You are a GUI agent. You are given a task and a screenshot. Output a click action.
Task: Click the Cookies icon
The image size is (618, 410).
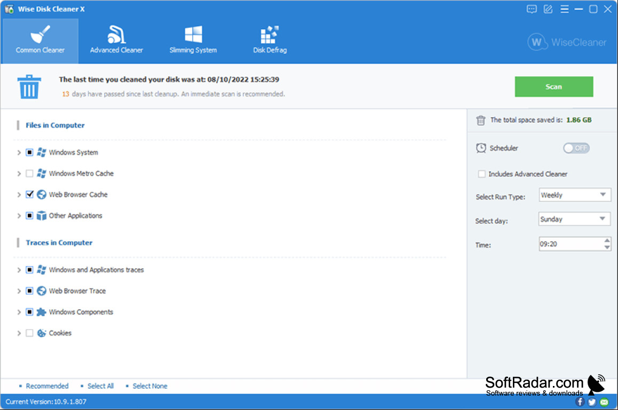(x=42, y=333)
